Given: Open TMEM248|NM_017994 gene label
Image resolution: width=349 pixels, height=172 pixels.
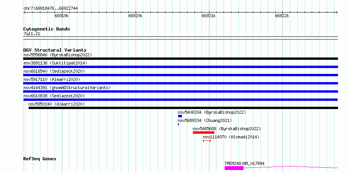Looking at the screenshot, I should tap(244, 163).
